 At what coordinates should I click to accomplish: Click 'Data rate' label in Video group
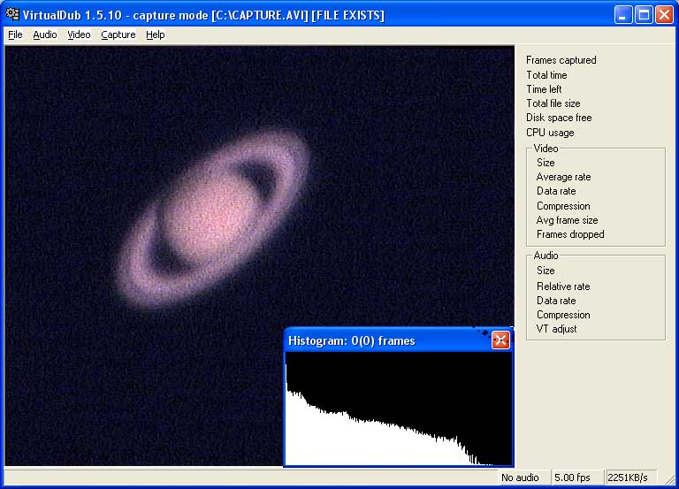556,191
